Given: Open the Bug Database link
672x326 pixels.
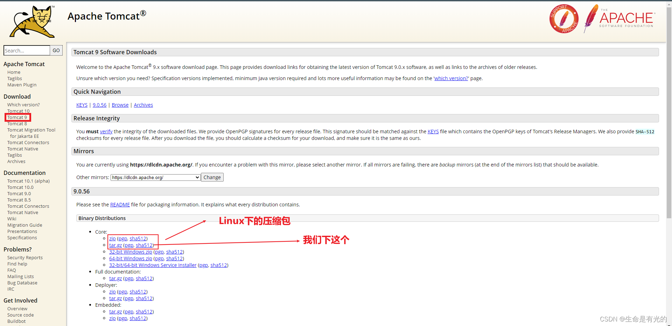Looking at the screenshot, I should coord(22,283).
